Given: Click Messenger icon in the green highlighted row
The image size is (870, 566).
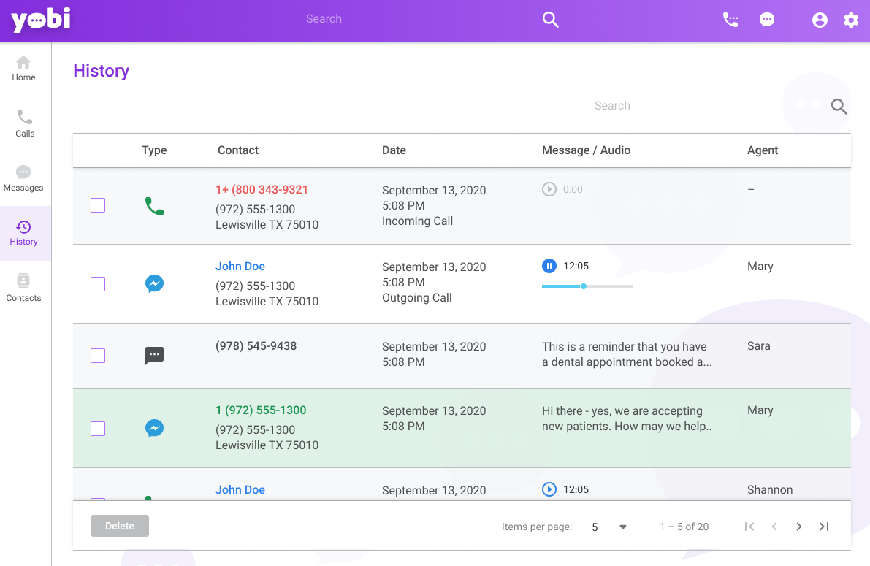Looking at the screenshot, I should [x=154, y=429].
